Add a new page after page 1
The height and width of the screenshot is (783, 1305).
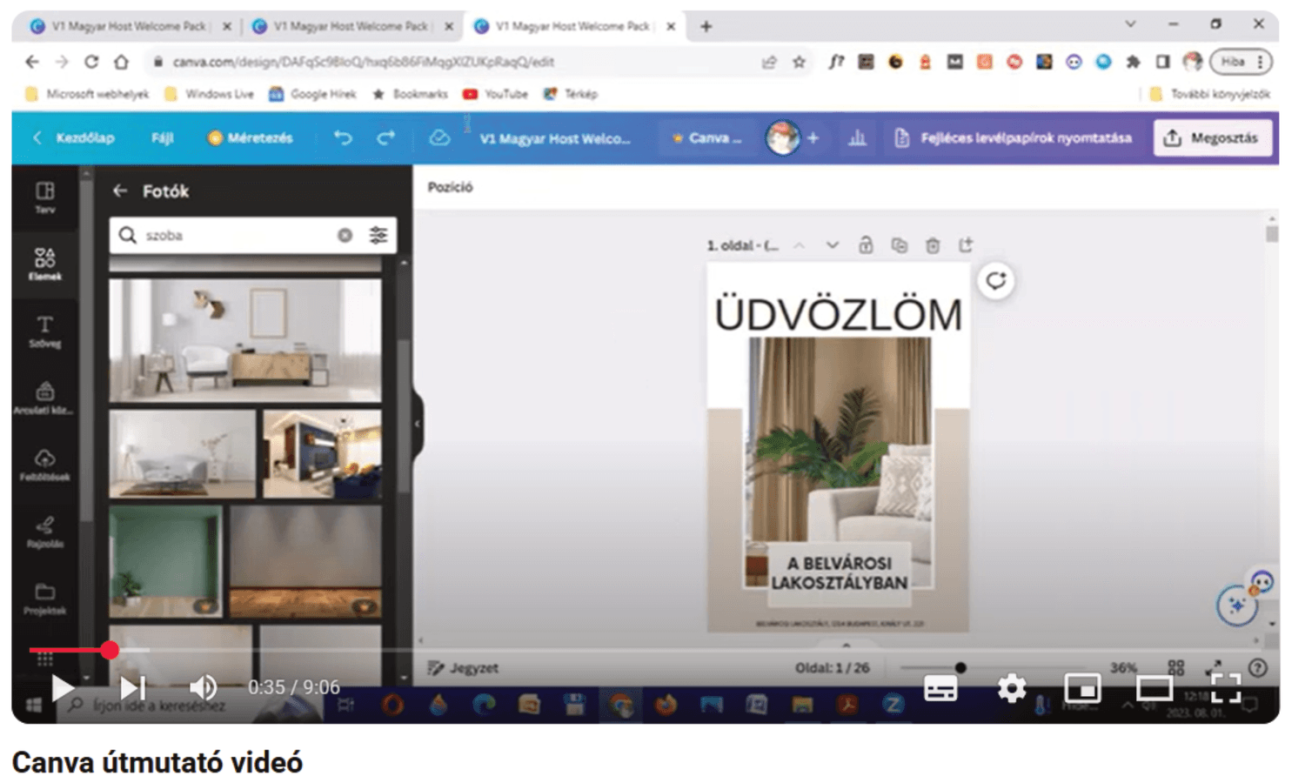tap(966, 245)
